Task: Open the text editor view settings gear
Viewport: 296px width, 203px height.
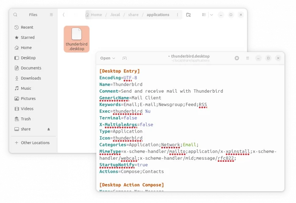Action: pyautogui.click(x=237, y=58)
